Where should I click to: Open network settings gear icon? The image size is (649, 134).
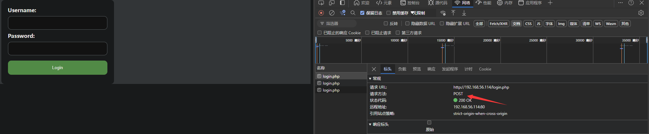click(641, 13)
